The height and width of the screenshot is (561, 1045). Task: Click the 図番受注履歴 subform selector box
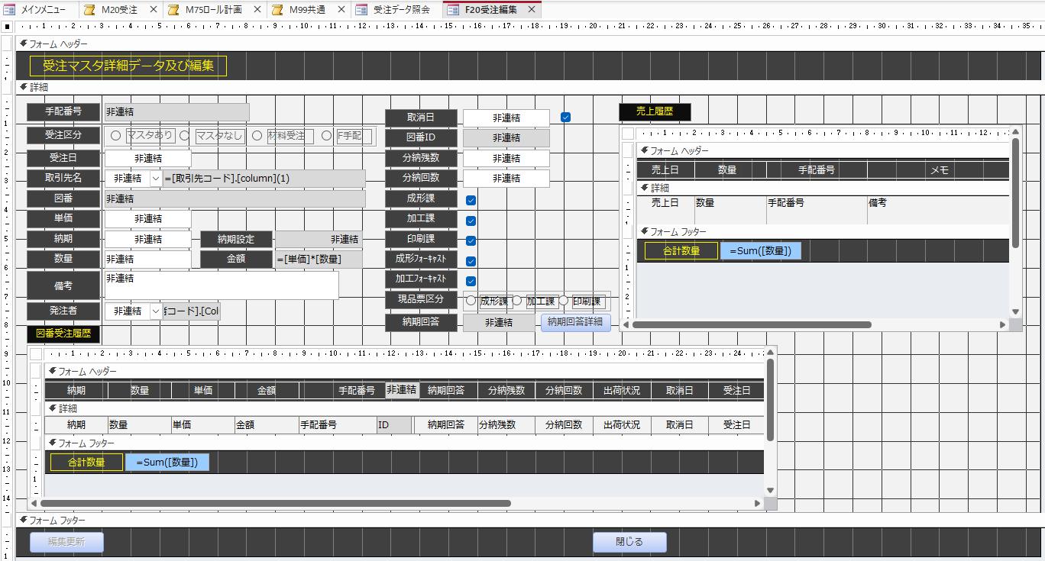pyautogui.click(x=36, y=353)
